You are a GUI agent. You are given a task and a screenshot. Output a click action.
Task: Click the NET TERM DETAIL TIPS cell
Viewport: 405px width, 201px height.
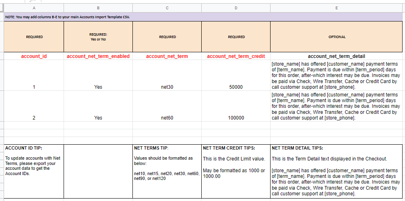point(337,171)
